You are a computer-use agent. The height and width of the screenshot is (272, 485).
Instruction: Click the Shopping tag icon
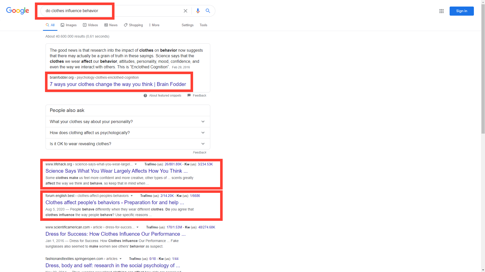point(126,25)
